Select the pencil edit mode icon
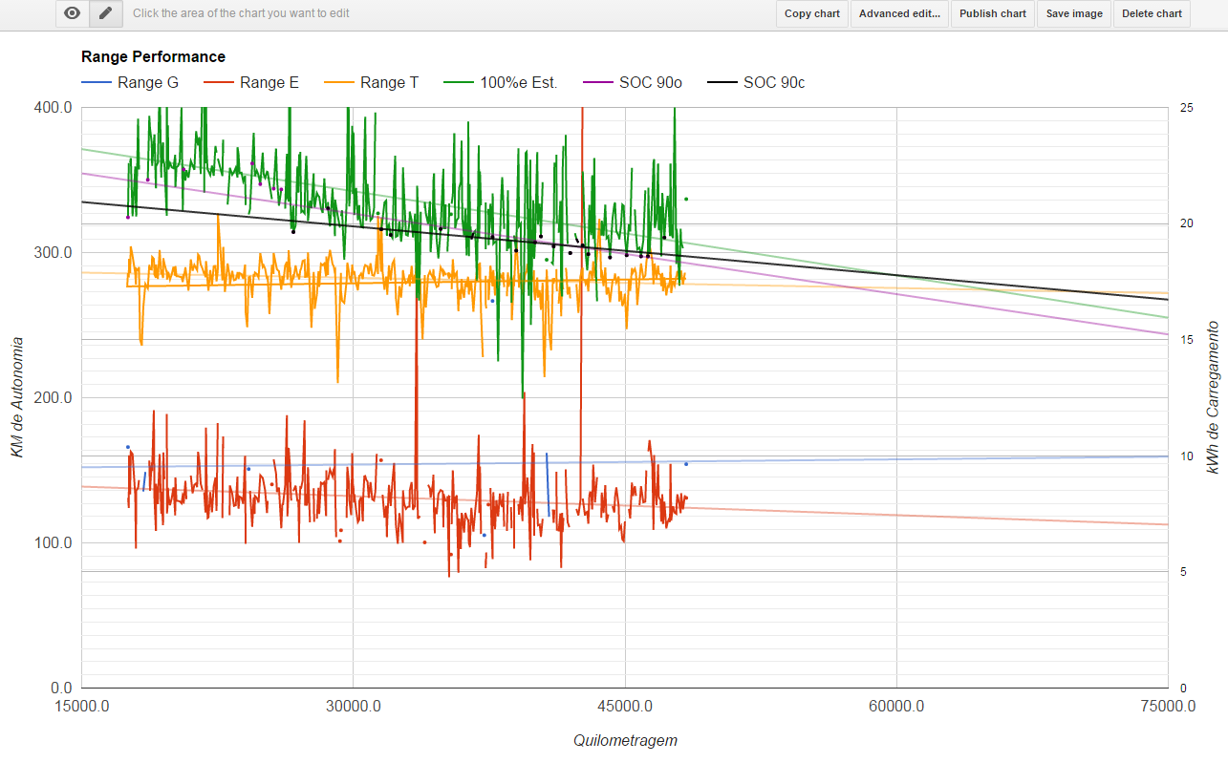 106,13
